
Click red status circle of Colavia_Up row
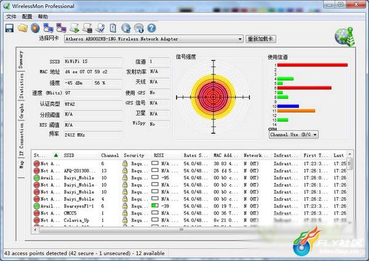point(36,220)
